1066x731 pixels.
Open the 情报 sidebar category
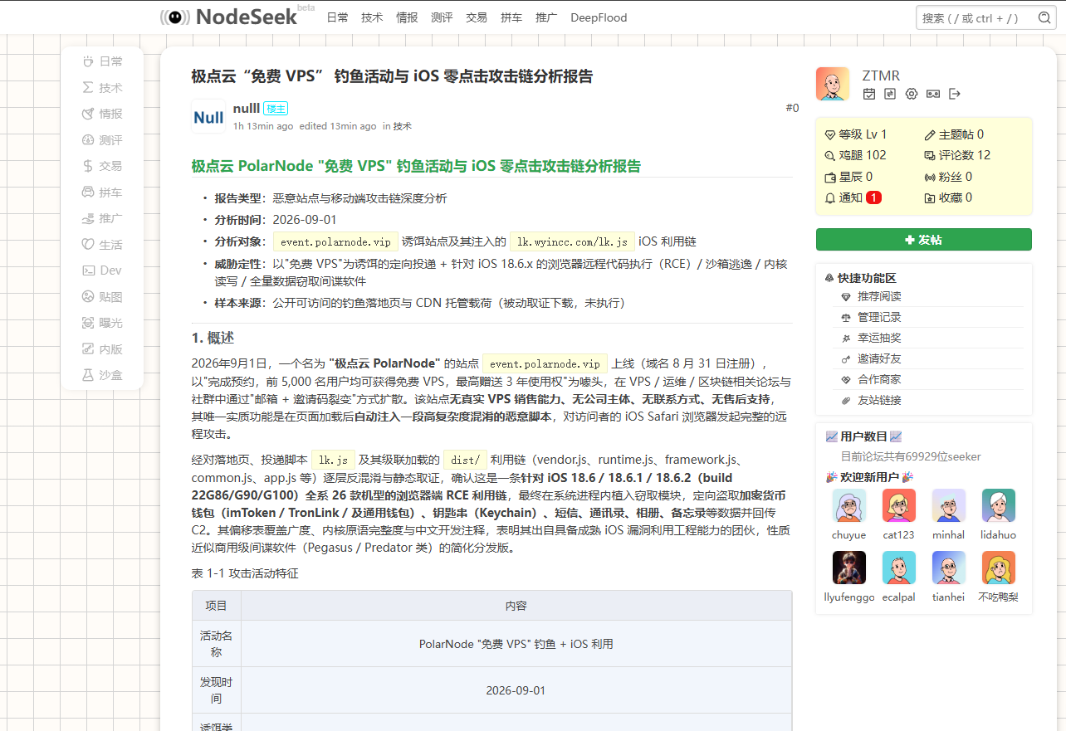click(102, 114)
